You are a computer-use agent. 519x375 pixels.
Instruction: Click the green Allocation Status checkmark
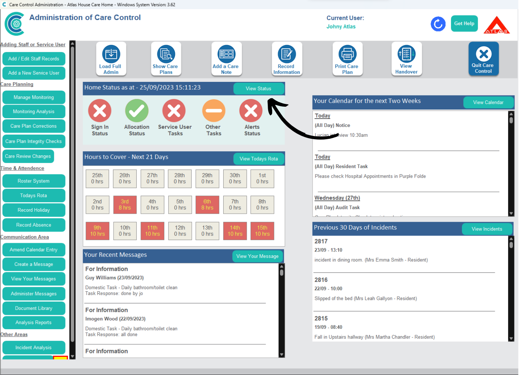137,111
